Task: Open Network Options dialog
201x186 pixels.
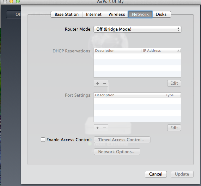Action: (x=117, y=152)
